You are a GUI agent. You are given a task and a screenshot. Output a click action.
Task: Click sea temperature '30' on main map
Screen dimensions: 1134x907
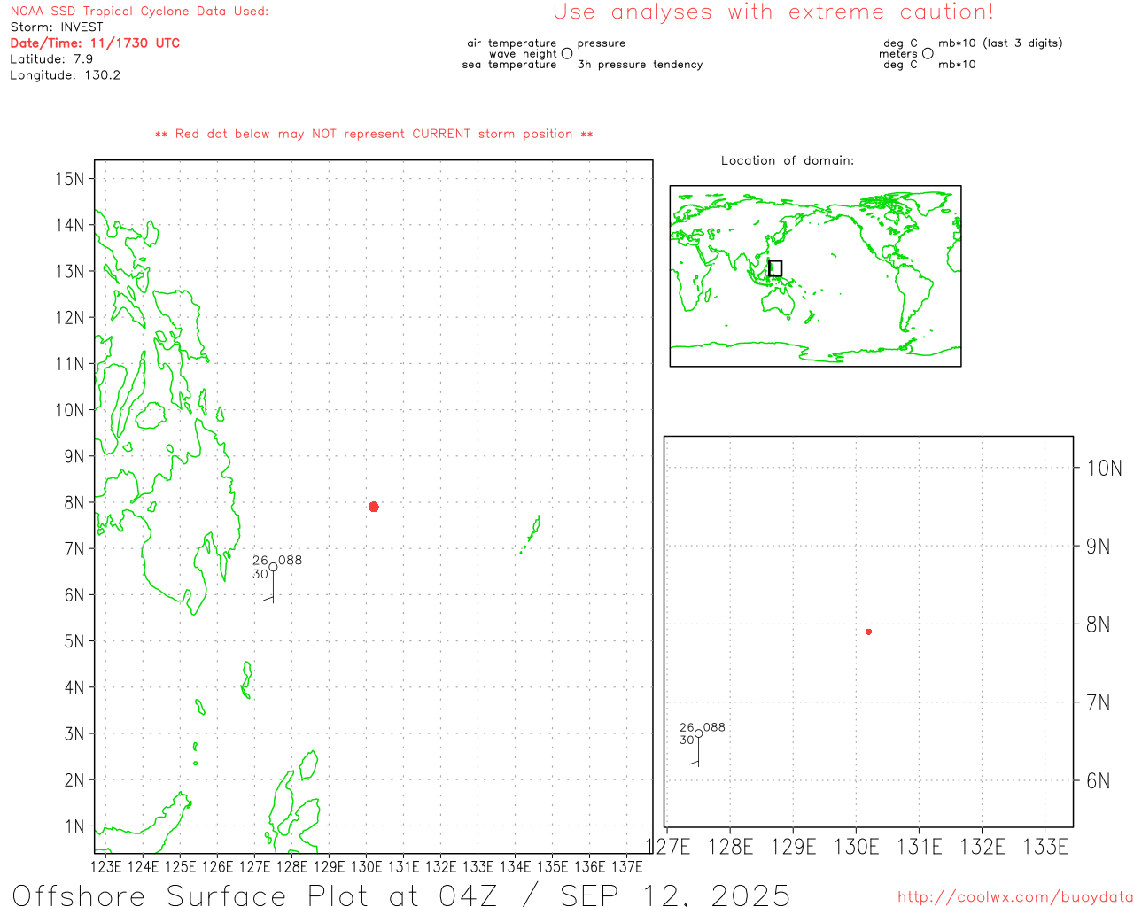[x=260, y=574]
